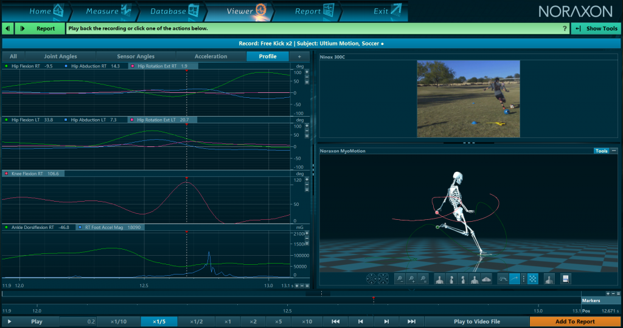Zoom in Ankle Dorsiflexion chart vertical scale

point(307,233)
